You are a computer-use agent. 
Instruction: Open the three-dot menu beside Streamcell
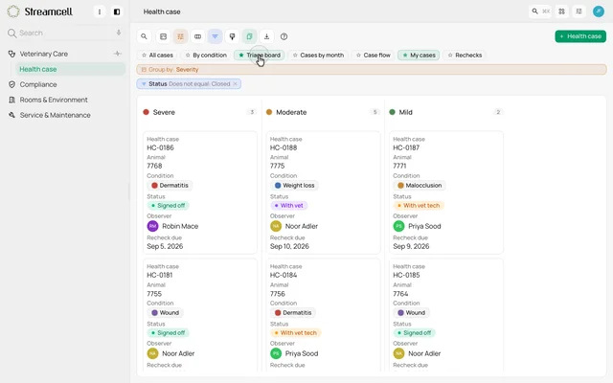(x=100, y=11)
